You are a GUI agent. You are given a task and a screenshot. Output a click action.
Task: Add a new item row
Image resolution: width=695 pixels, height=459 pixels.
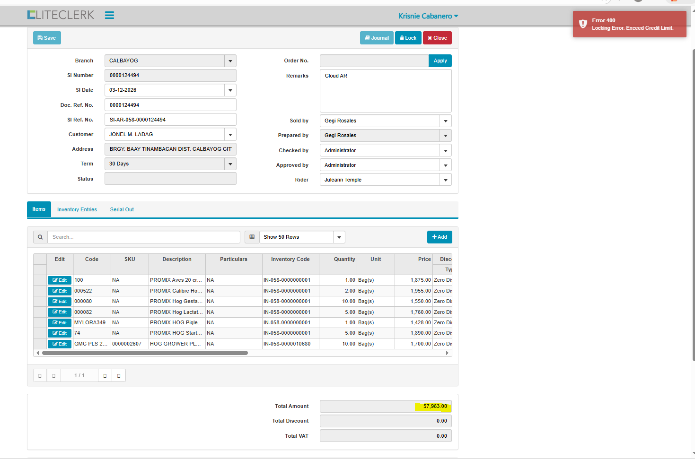440,237
